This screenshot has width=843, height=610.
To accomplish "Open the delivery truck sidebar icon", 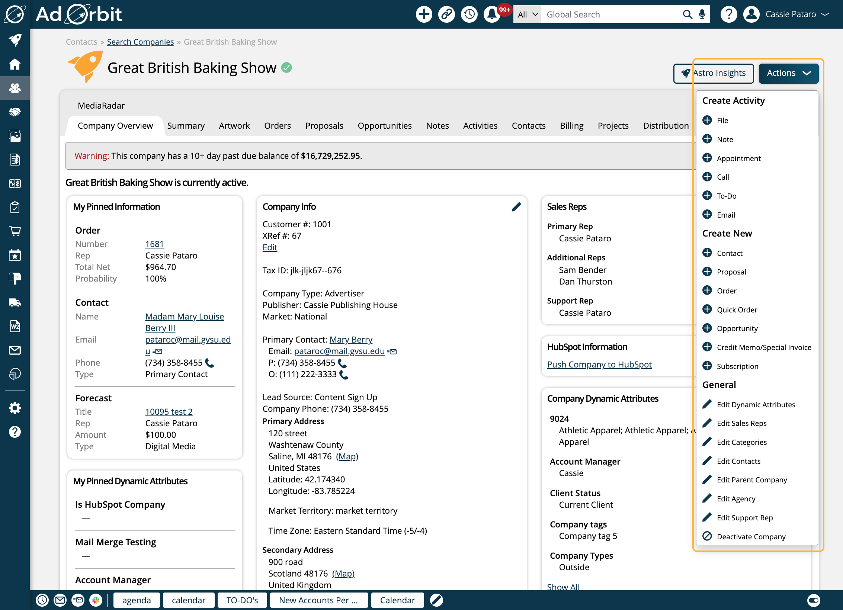I will pyautogui.click(x=15, y=303).
